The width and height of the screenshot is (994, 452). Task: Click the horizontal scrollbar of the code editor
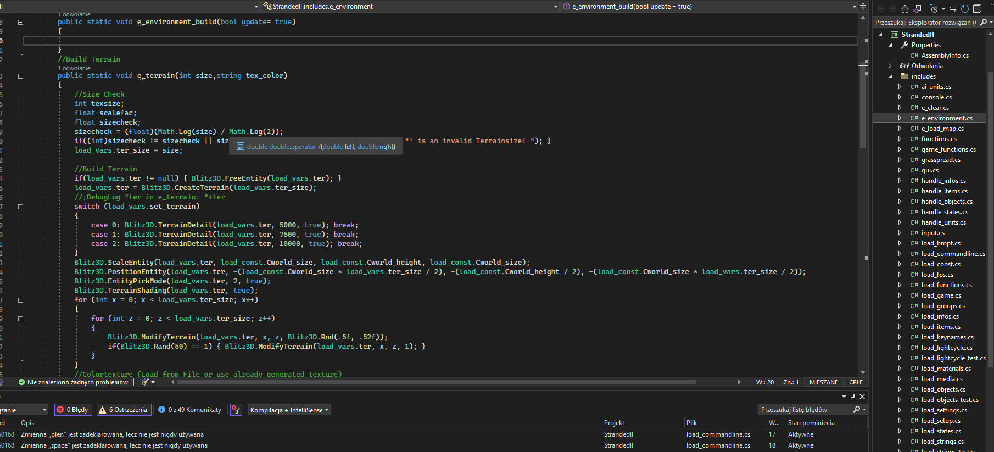click(x=438, y=382)
